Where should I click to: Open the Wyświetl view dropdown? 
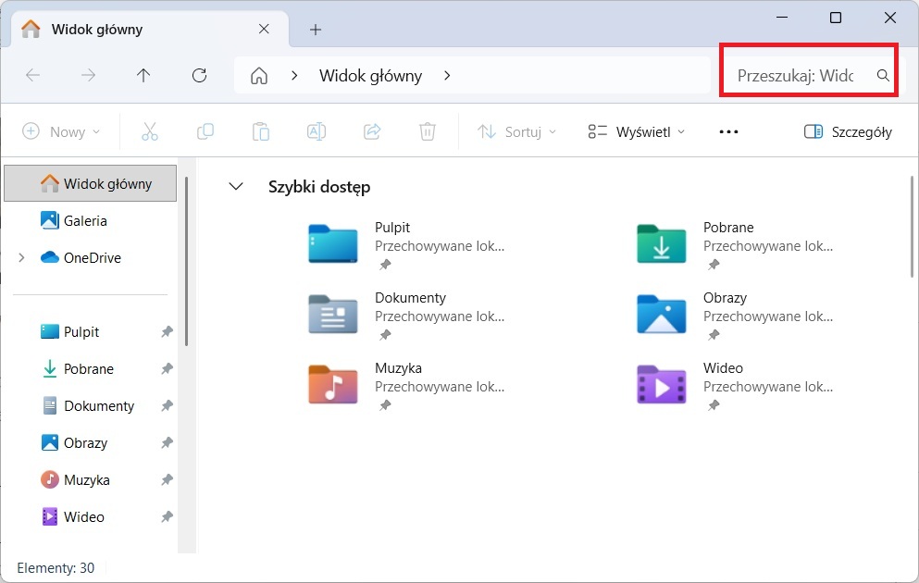tap(637, 131)
